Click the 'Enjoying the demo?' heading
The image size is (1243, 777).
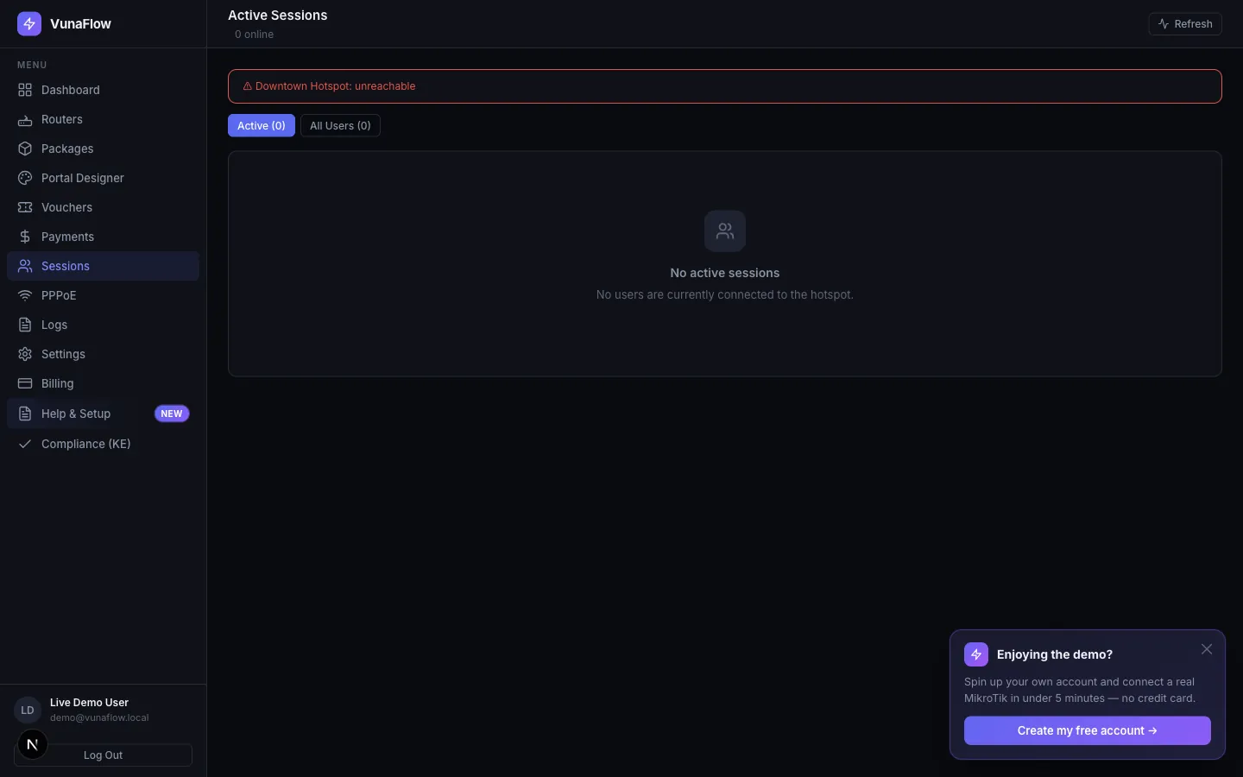[x=1055, y=654]
